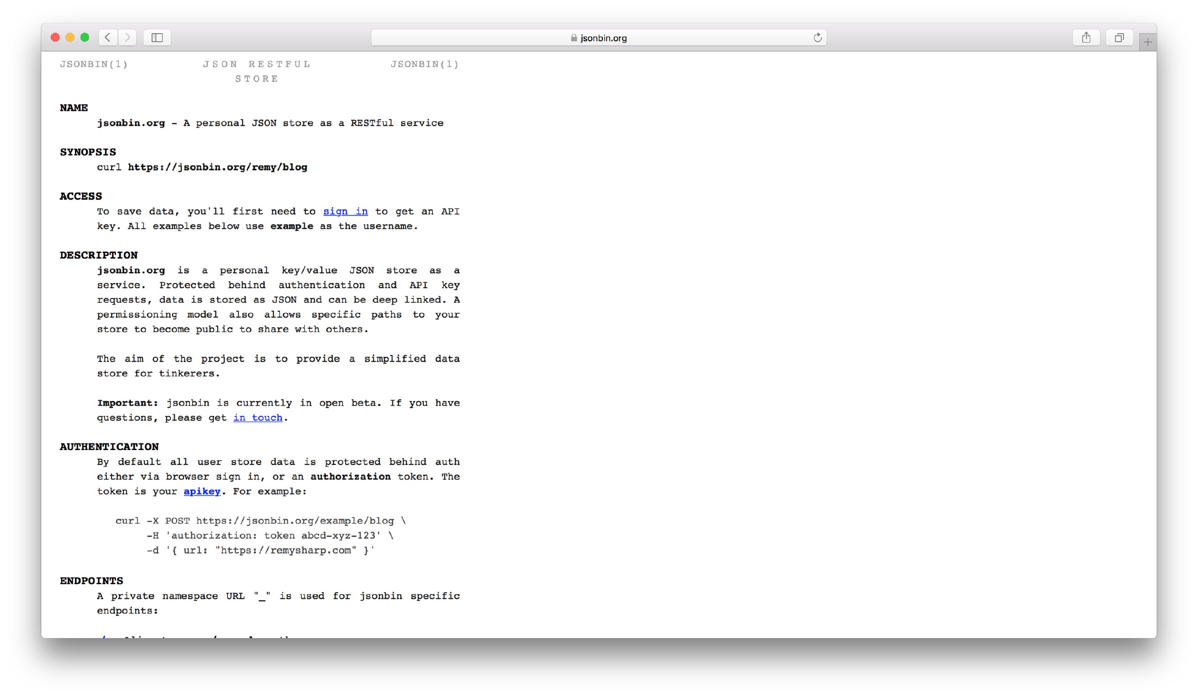This screenshot has height=697, width=1198.
Task: Click the DESCRIPTION heading
Action: click(x=98, y=255)
